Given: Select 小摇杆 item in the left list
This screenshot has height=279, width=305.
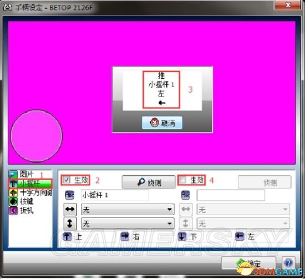Looking at the screenshot, I should [x=30, y=183].
